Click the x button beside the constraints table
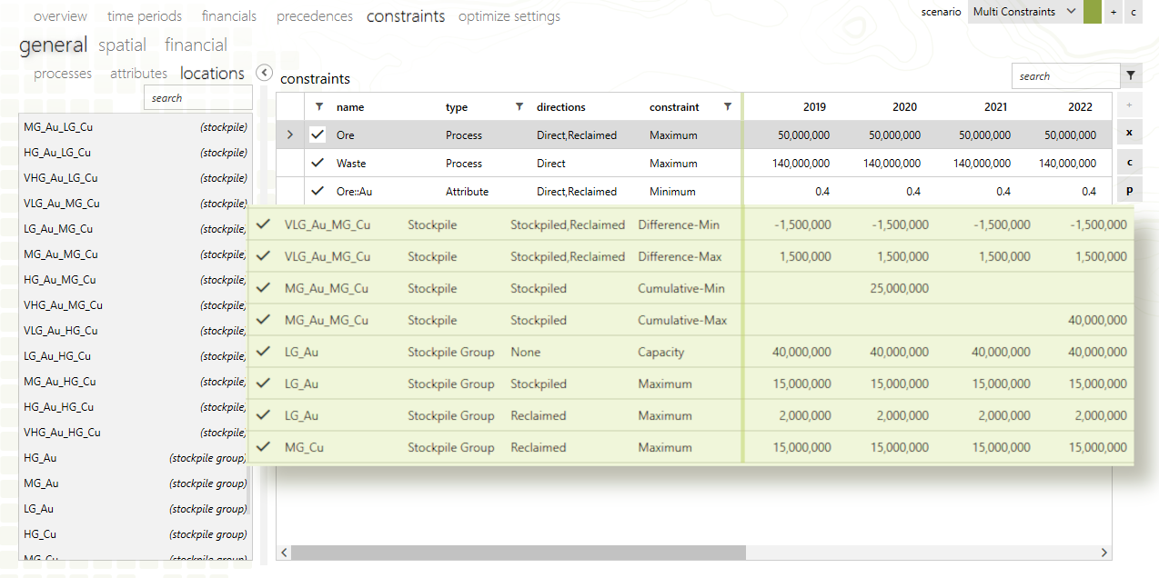Screen dimensions: 1159x578 coord(1129,133)
